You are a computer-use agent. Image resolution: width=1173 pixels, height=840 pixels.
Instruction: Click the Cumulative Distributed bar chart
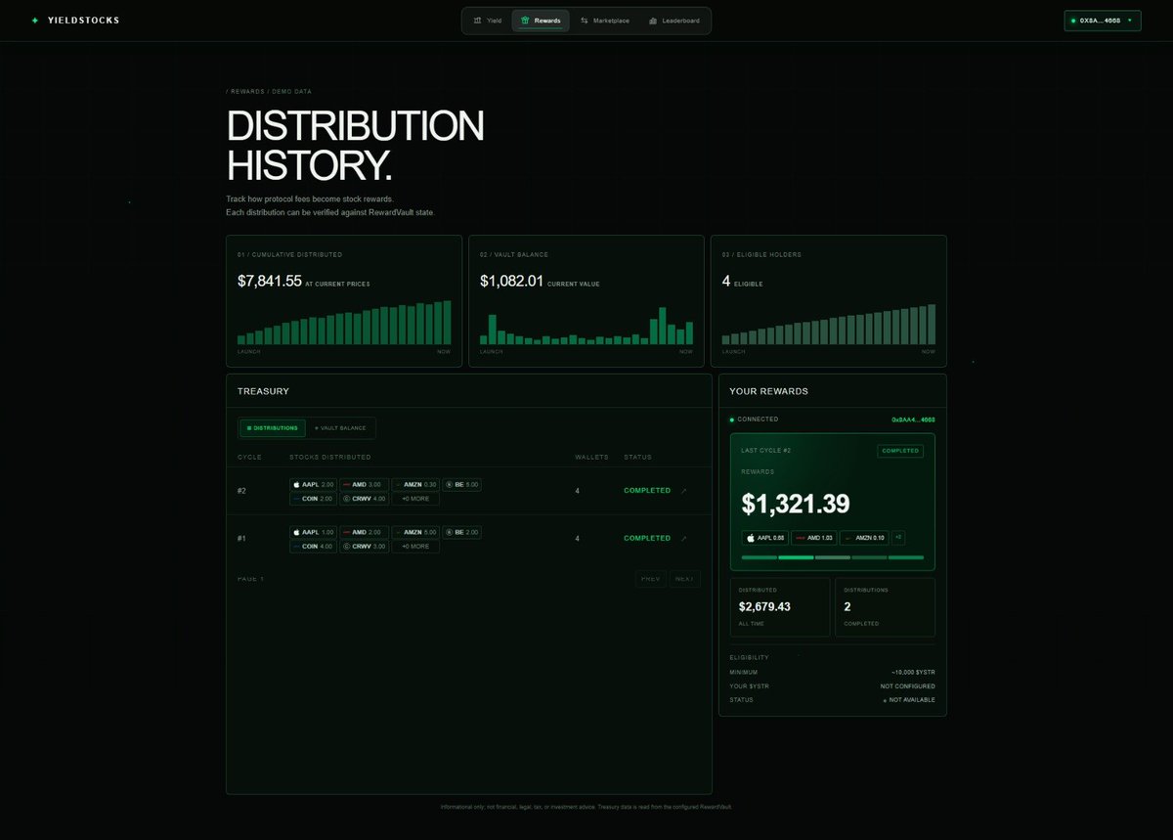344,323
